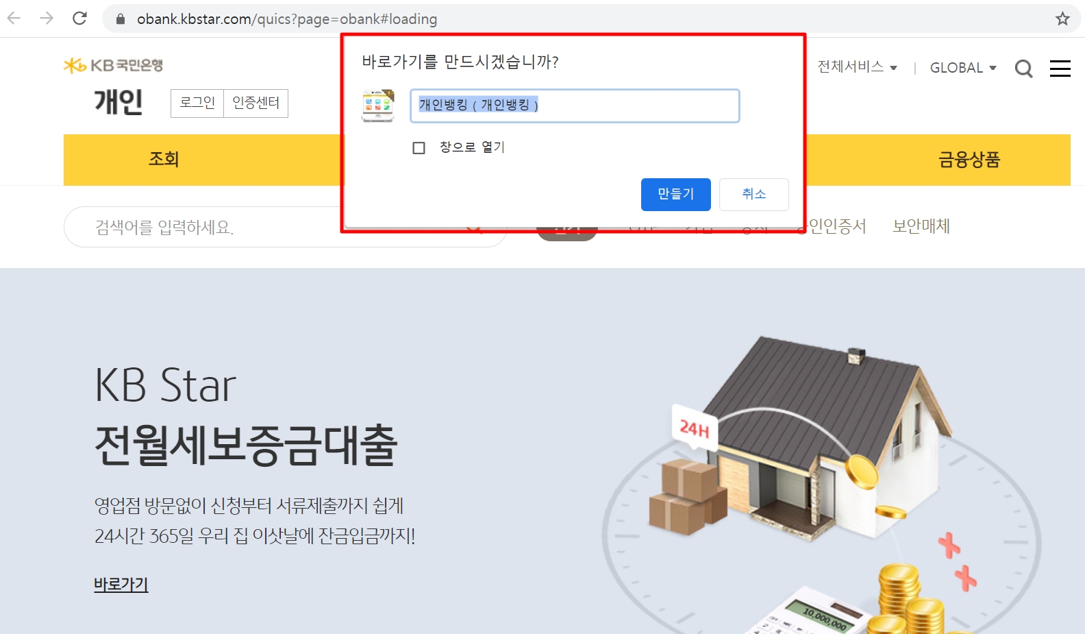Screen dimensions: 1085x634
Task: Expand the 전체서비스 dropdown
Action: pyautogui.click(x=857, y=66)
